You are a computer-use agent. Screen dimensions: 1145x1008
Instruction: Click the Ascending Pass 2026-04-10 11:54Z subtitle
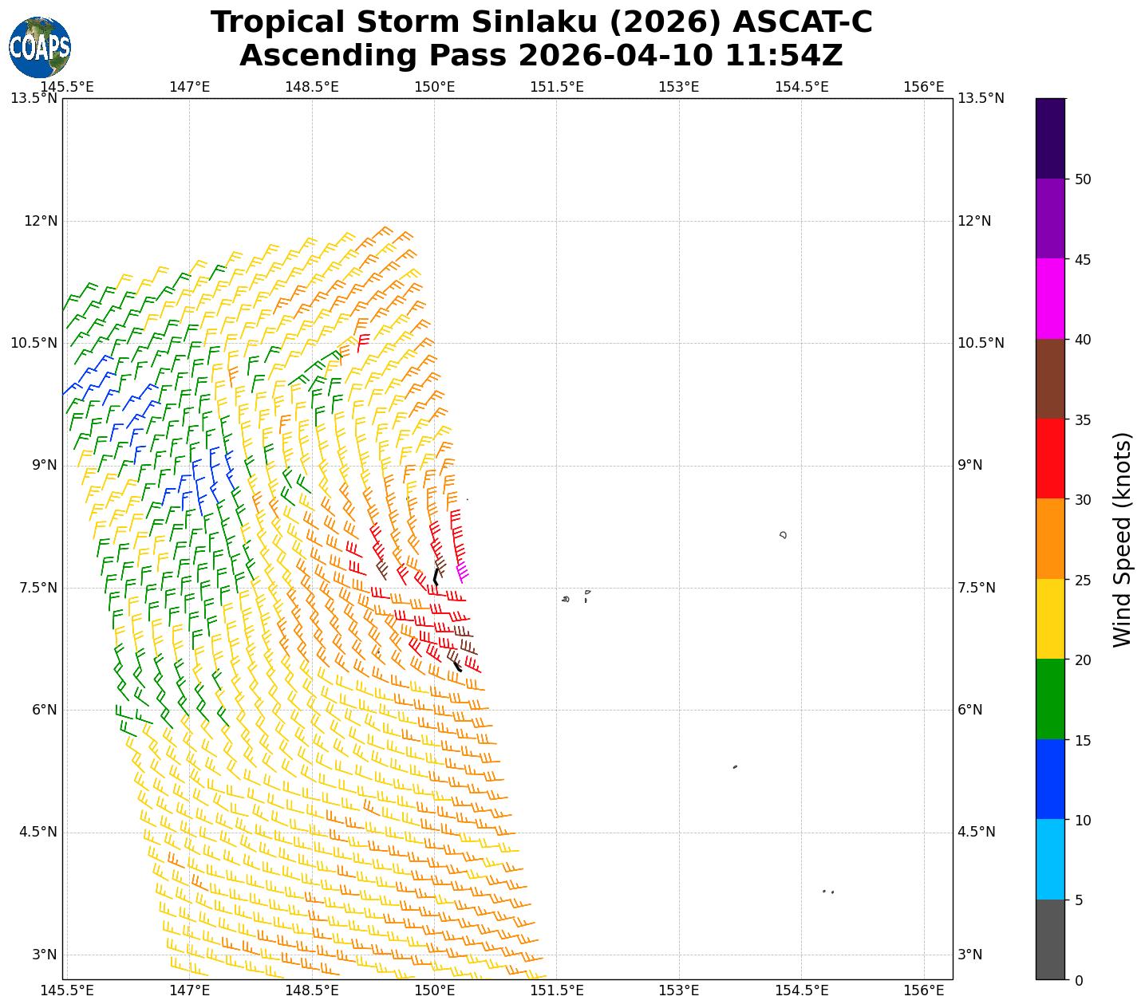541,56
